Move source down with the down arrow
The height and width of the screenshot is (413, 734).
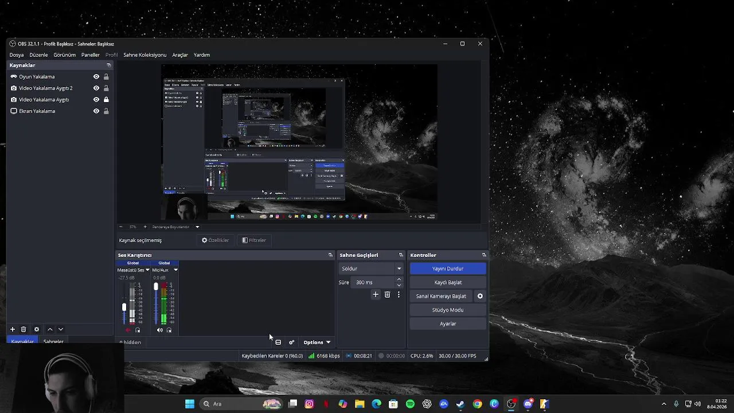[x=61, y=329]
